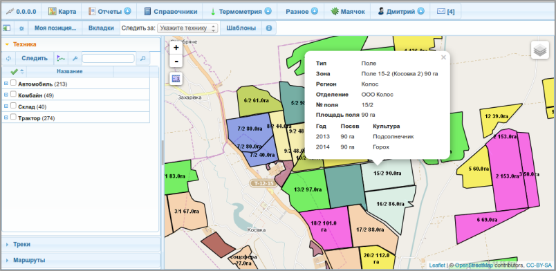Open the Справочники menu

pos(171,11)
